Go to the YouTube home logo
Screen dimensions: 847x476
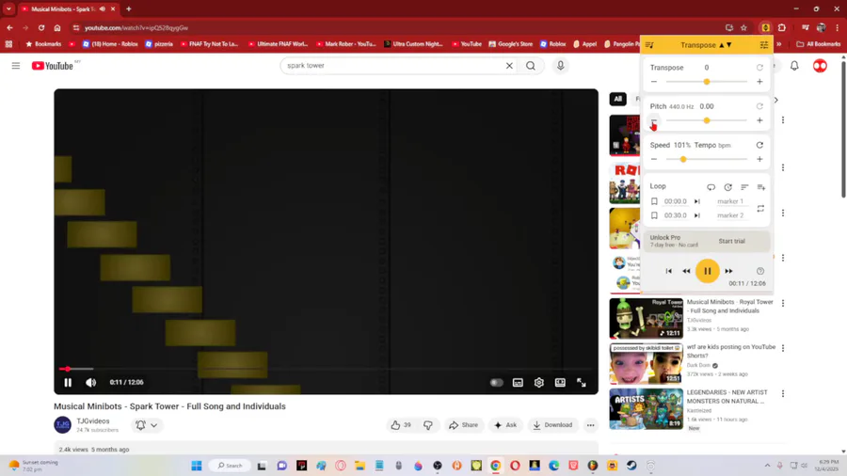53,65
